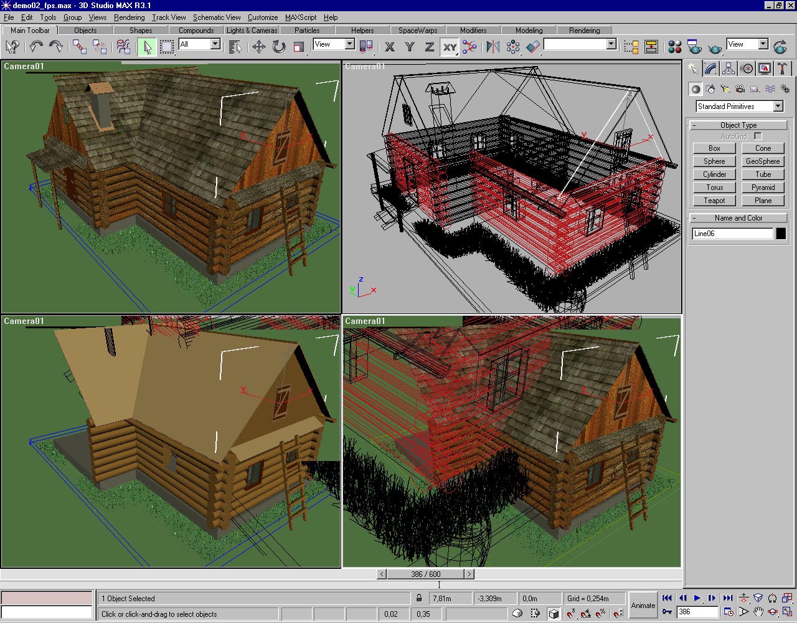This screenshot has height=623, width=797.
Task: Open the Material Editor spheres icon
Action: coord(674,47)
